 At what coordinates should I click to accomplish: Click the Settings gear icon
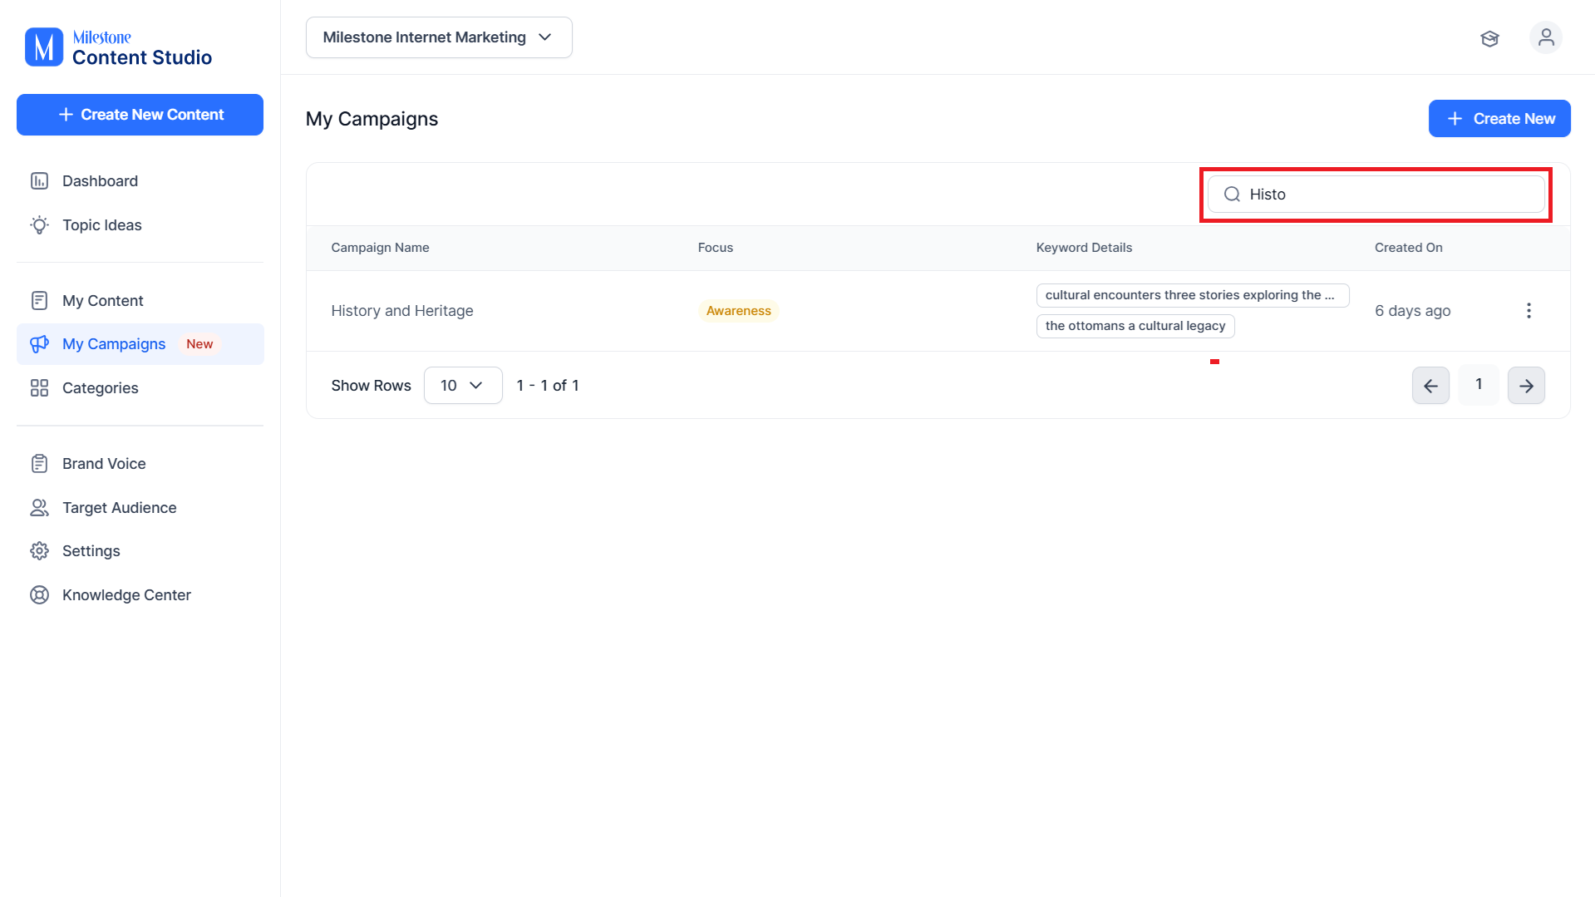coord(39,551)
